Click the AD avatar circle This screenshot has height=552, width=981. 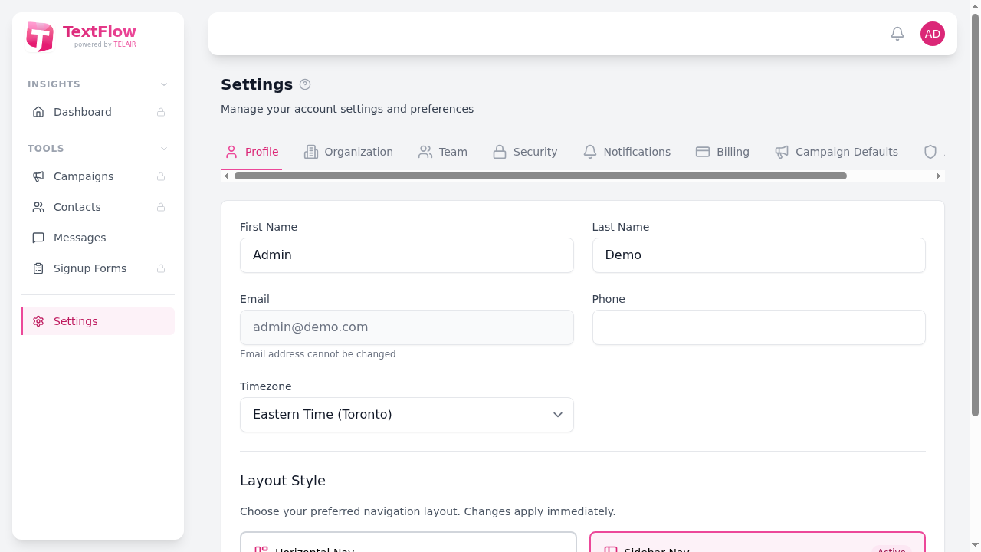point(933,34)
